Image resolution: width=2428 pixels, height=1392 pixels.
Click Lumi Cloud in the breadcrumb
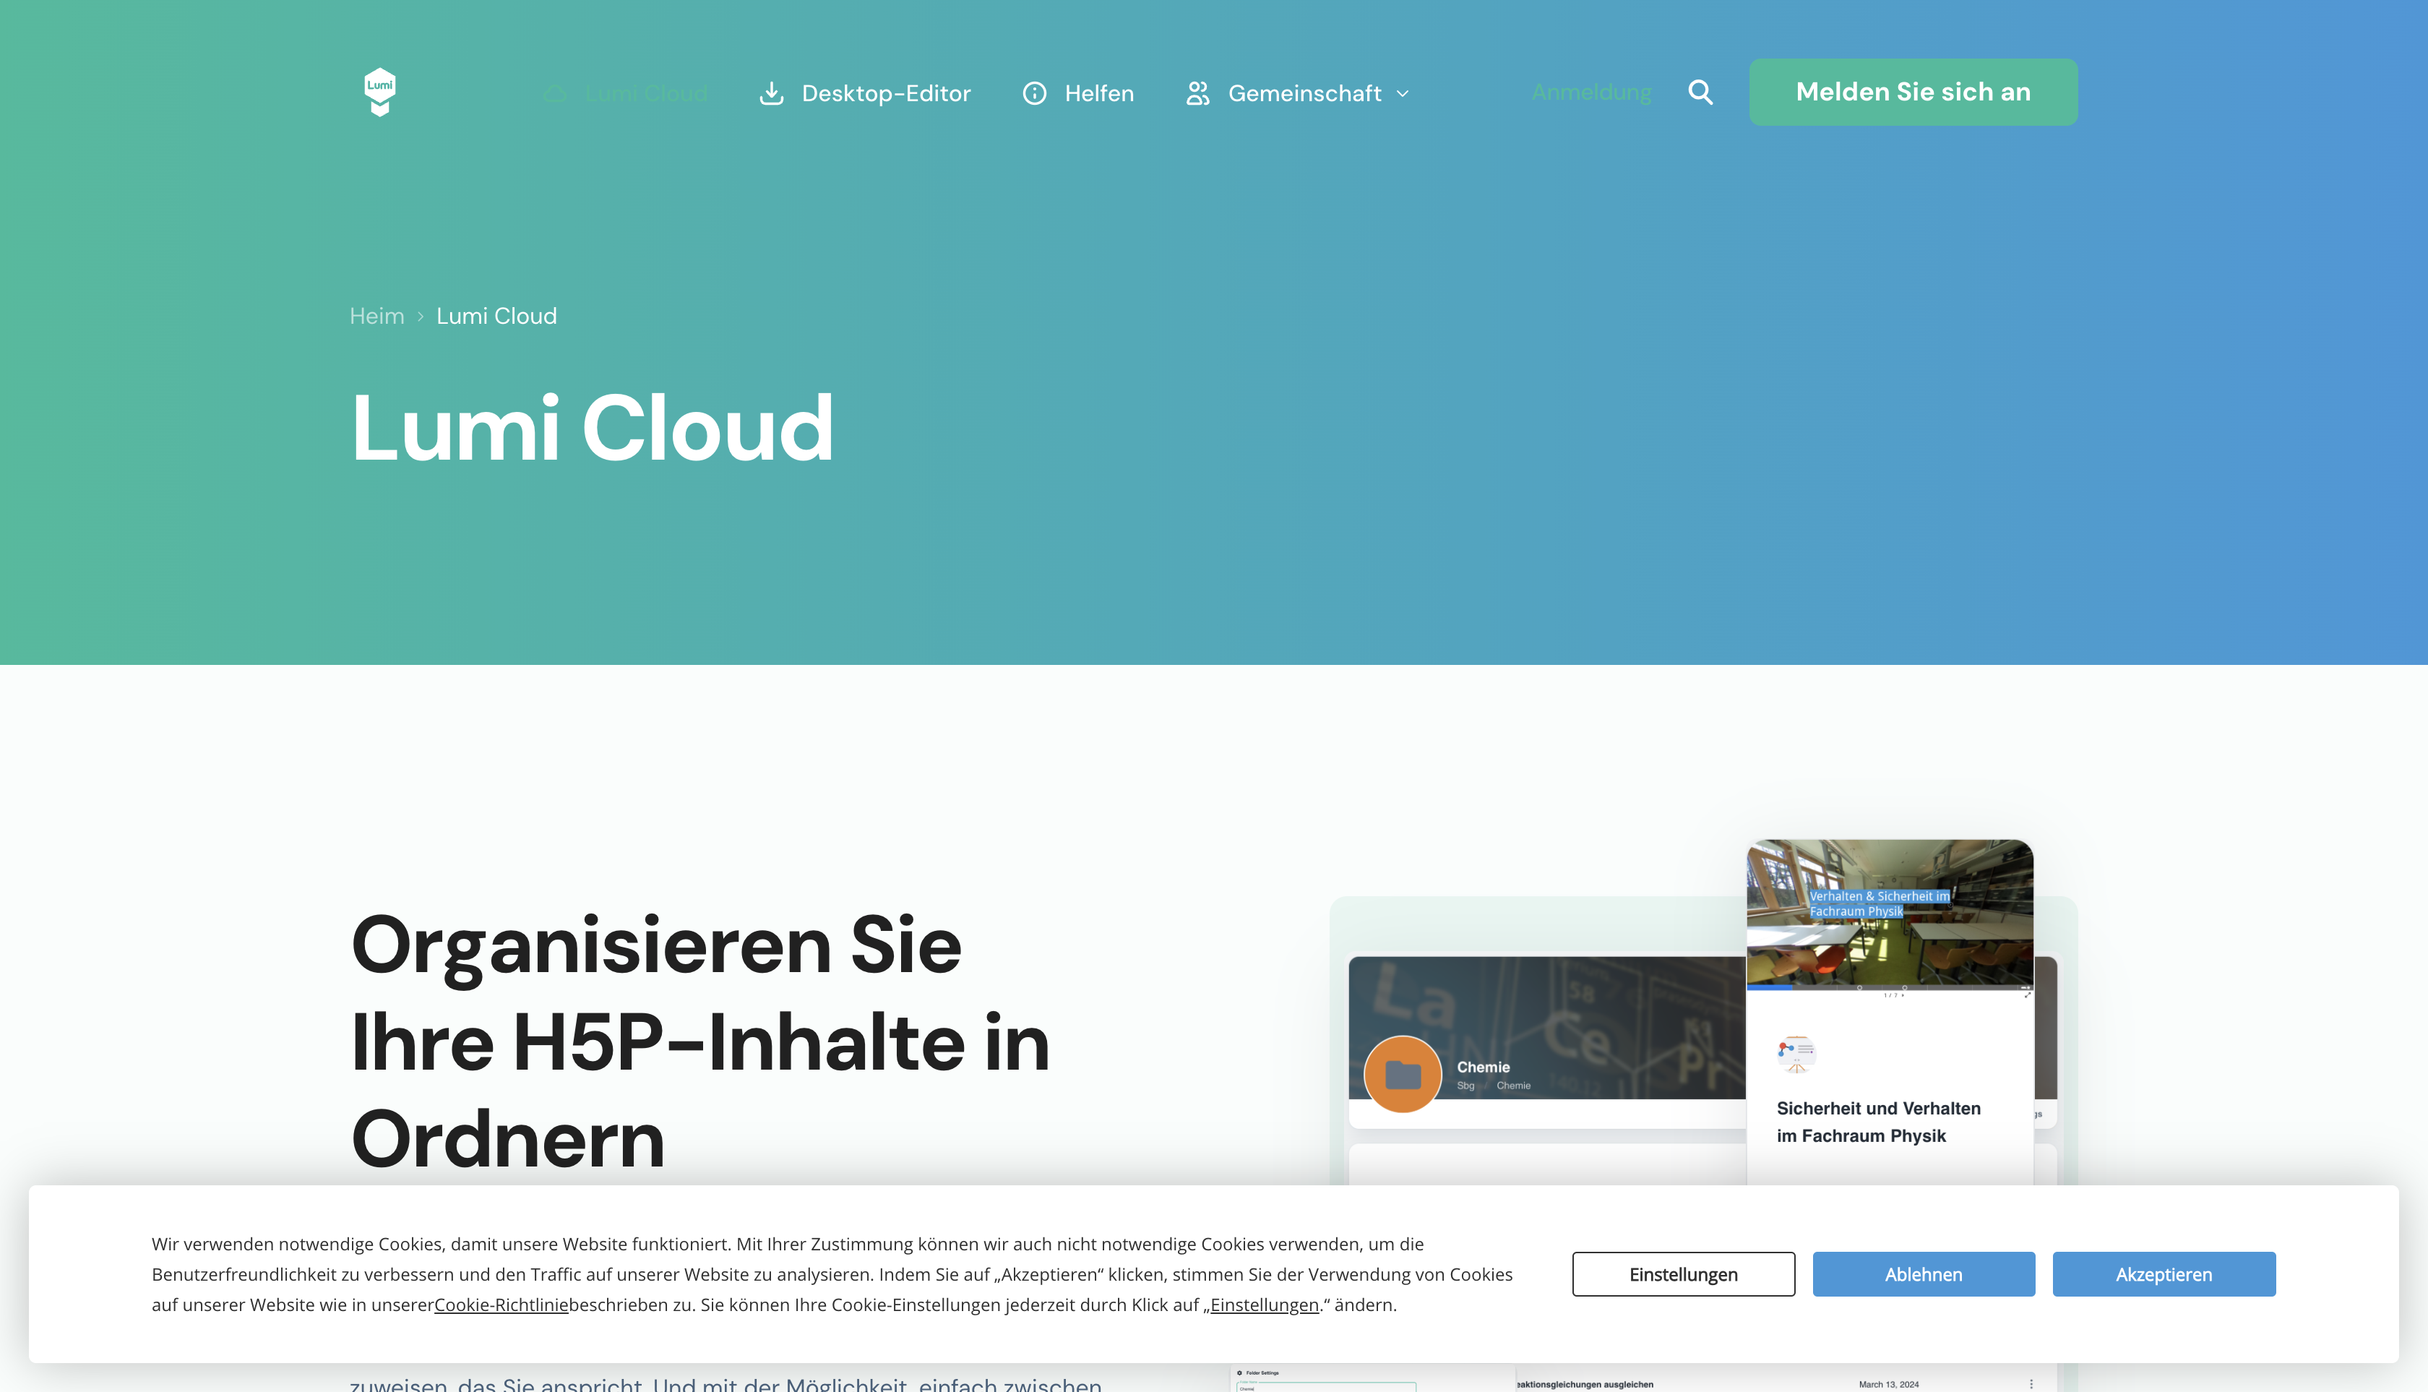click(x=496, y=317)
